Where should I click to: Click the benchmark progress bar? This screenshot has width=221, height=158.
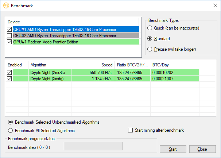[x=93, y=146]
